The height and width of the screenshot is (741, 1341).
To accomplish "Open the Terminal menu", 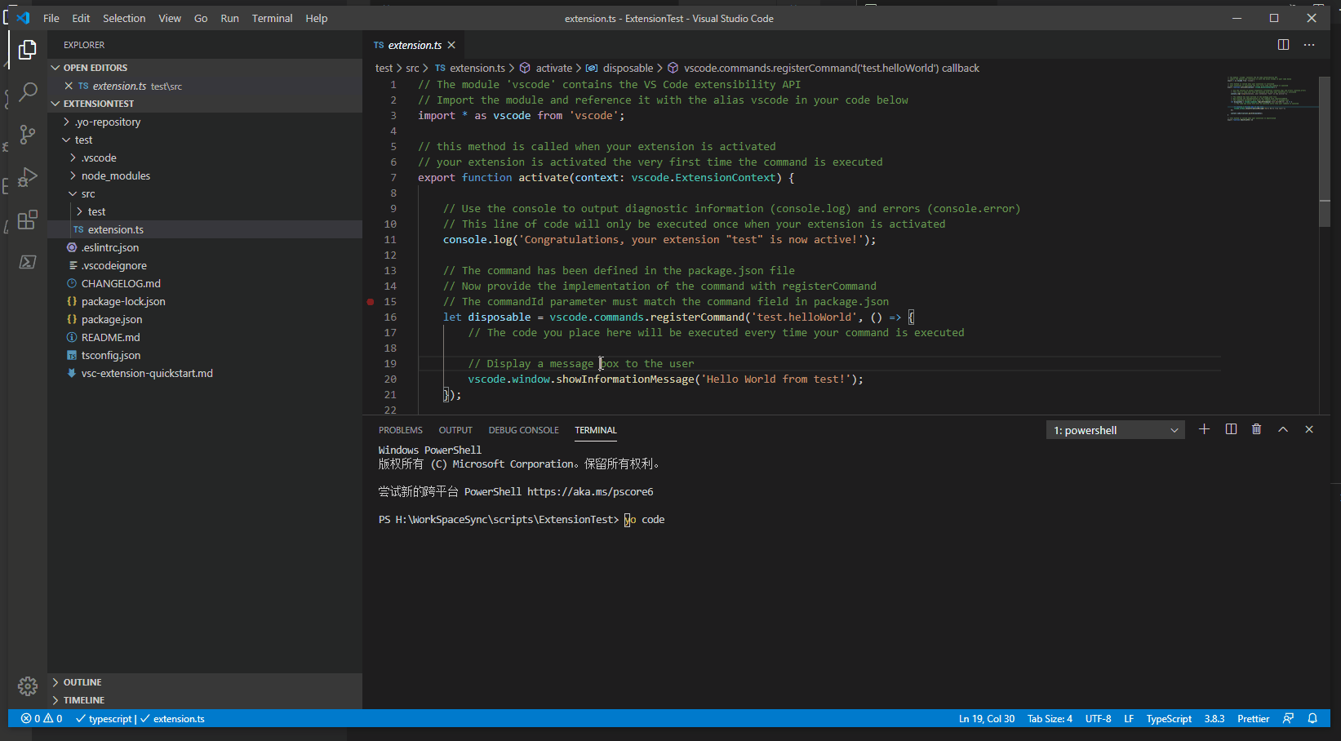I will coord(272,18).
